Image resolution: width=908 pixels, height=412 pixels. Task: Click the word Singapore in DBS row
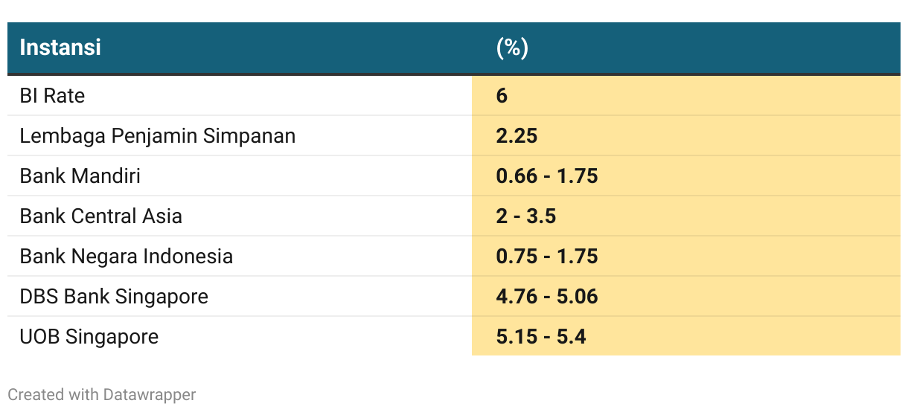[162, 297]
